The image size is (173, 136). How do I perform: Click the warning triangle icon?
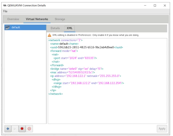50,35
